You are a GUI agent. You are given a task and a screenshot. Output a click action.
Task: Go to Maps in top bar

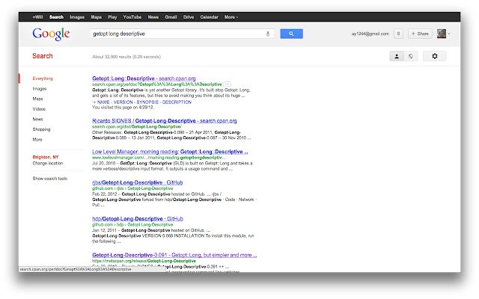pyautogui.click(x=97, y=17)
